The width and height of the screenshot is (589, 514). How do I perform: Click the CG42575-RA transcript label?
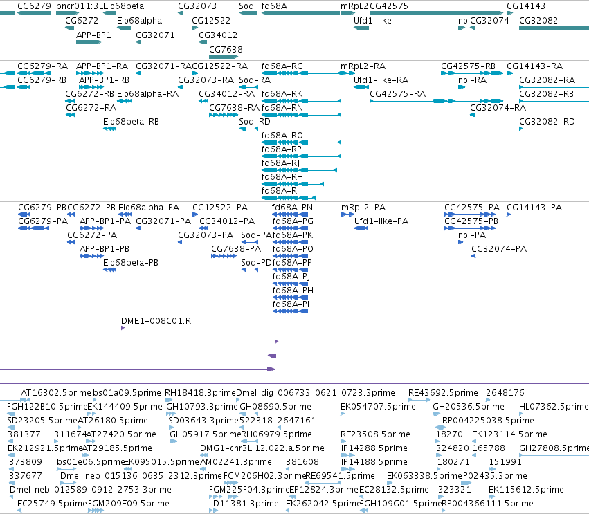(x=397, y=94)
